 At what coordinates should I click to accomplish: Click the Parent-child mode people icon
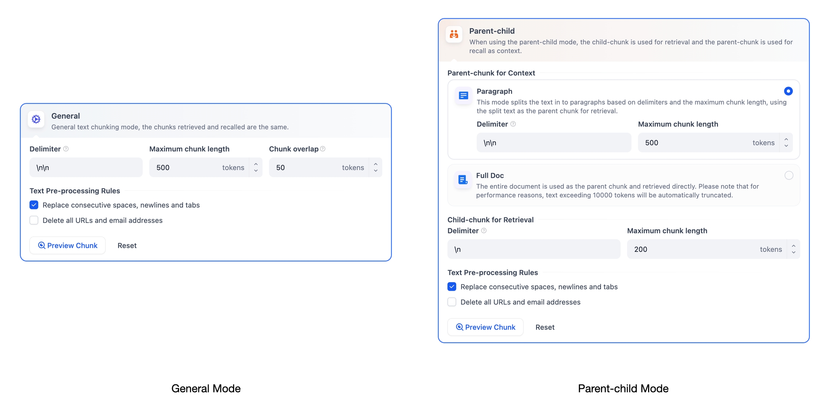[454, 34]
